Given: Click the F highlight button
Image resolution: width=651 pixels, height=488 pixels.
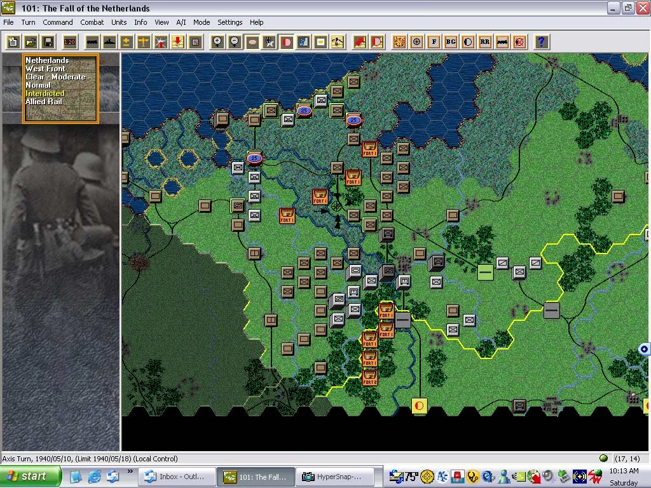Looking at the screenshot, I should point(434,41).
